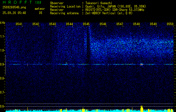
Task: Click the HROFFT program title
Action: [17, 2]
